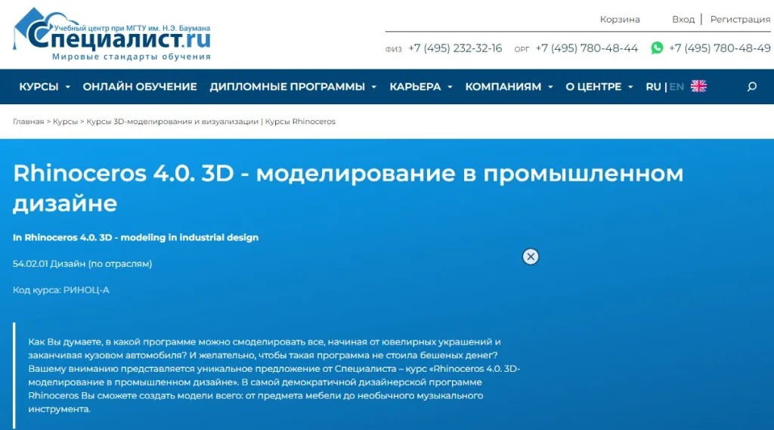Call the +7 (495) 232-32-16 number
The width and height of the screenshot is (774, 430).
click(x=454, y=48)
